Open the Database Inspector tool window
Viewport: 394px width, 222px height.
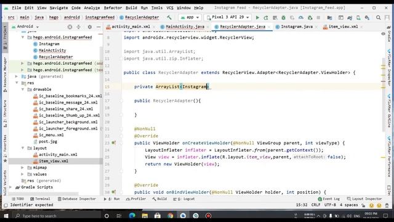[77, 199]
